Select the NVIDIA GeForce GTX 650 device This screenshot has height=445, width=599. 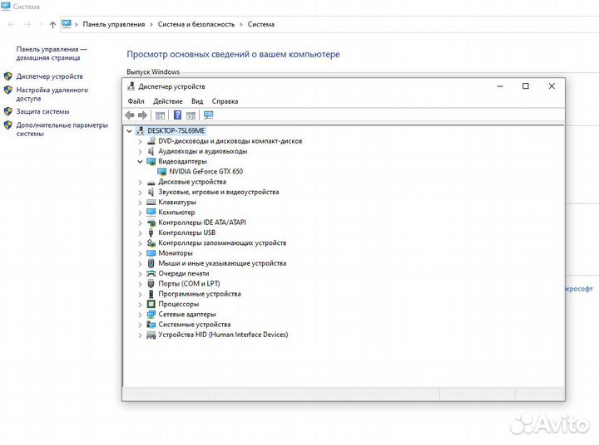click(205, 171)
